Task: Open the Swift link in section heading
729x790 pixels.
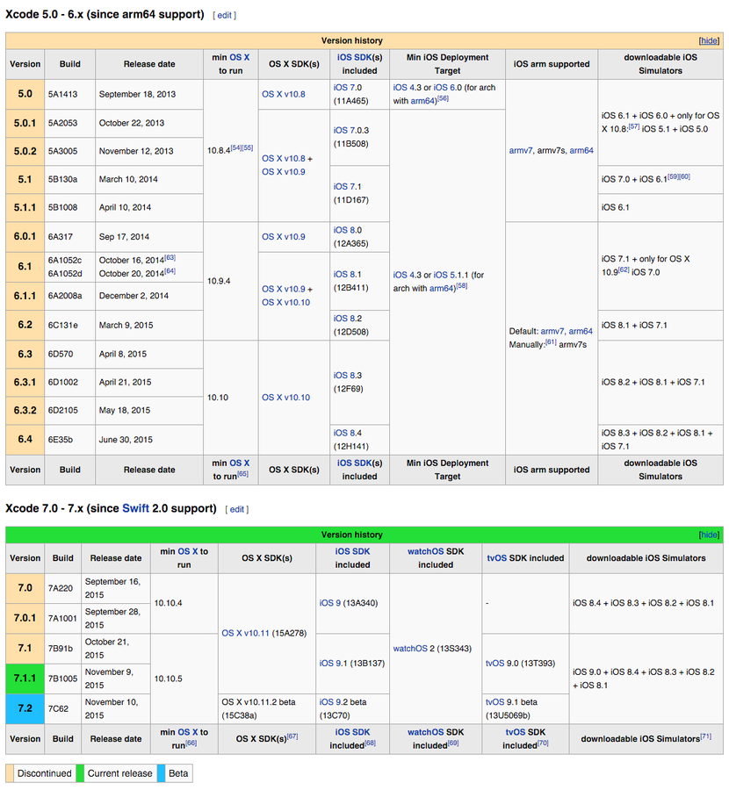Action: tap(135, 508)
